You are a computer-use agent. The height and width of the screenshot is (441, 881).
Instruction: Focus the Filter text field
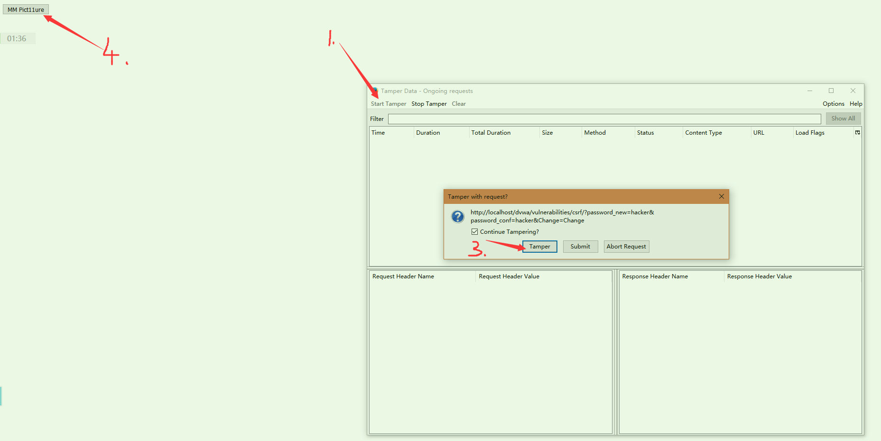[x=604, y=119]
